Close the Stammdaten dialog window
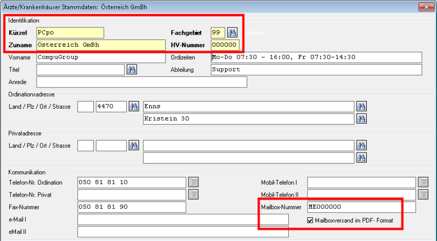The width and height of the screenshot is (437, 241). coord(426,7)
